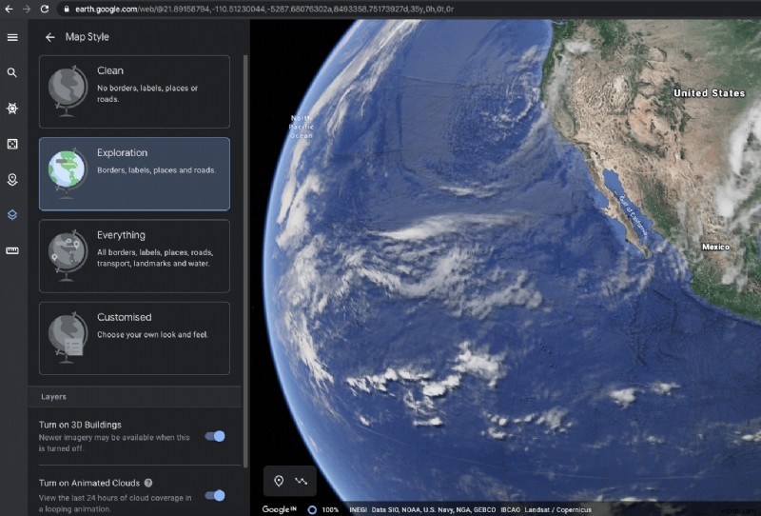Click the lock icon in address bar
Image resolution: width=761 pixels, height=516 pixels.
67,9
